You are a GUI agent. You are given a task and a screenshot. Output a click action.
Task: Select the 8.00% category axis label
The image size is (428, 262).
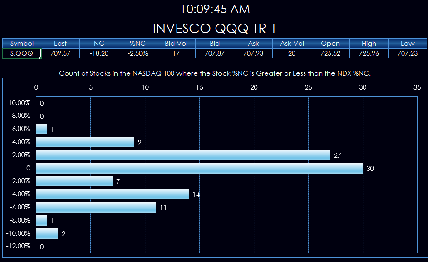coord(21,116)
